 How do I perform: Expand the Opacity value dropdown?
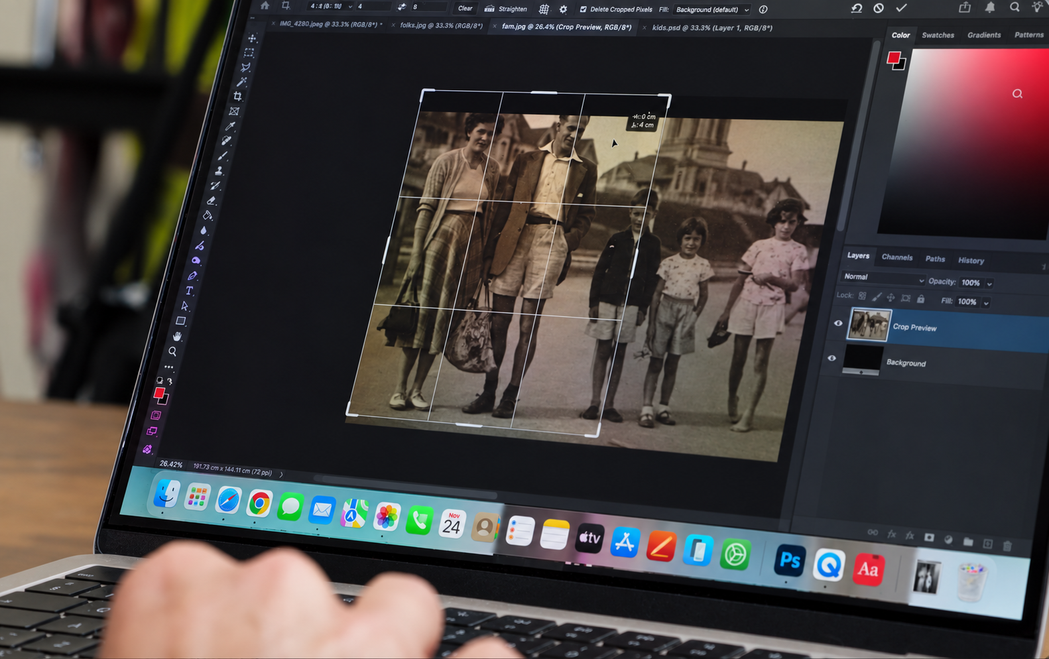point(989,284)
